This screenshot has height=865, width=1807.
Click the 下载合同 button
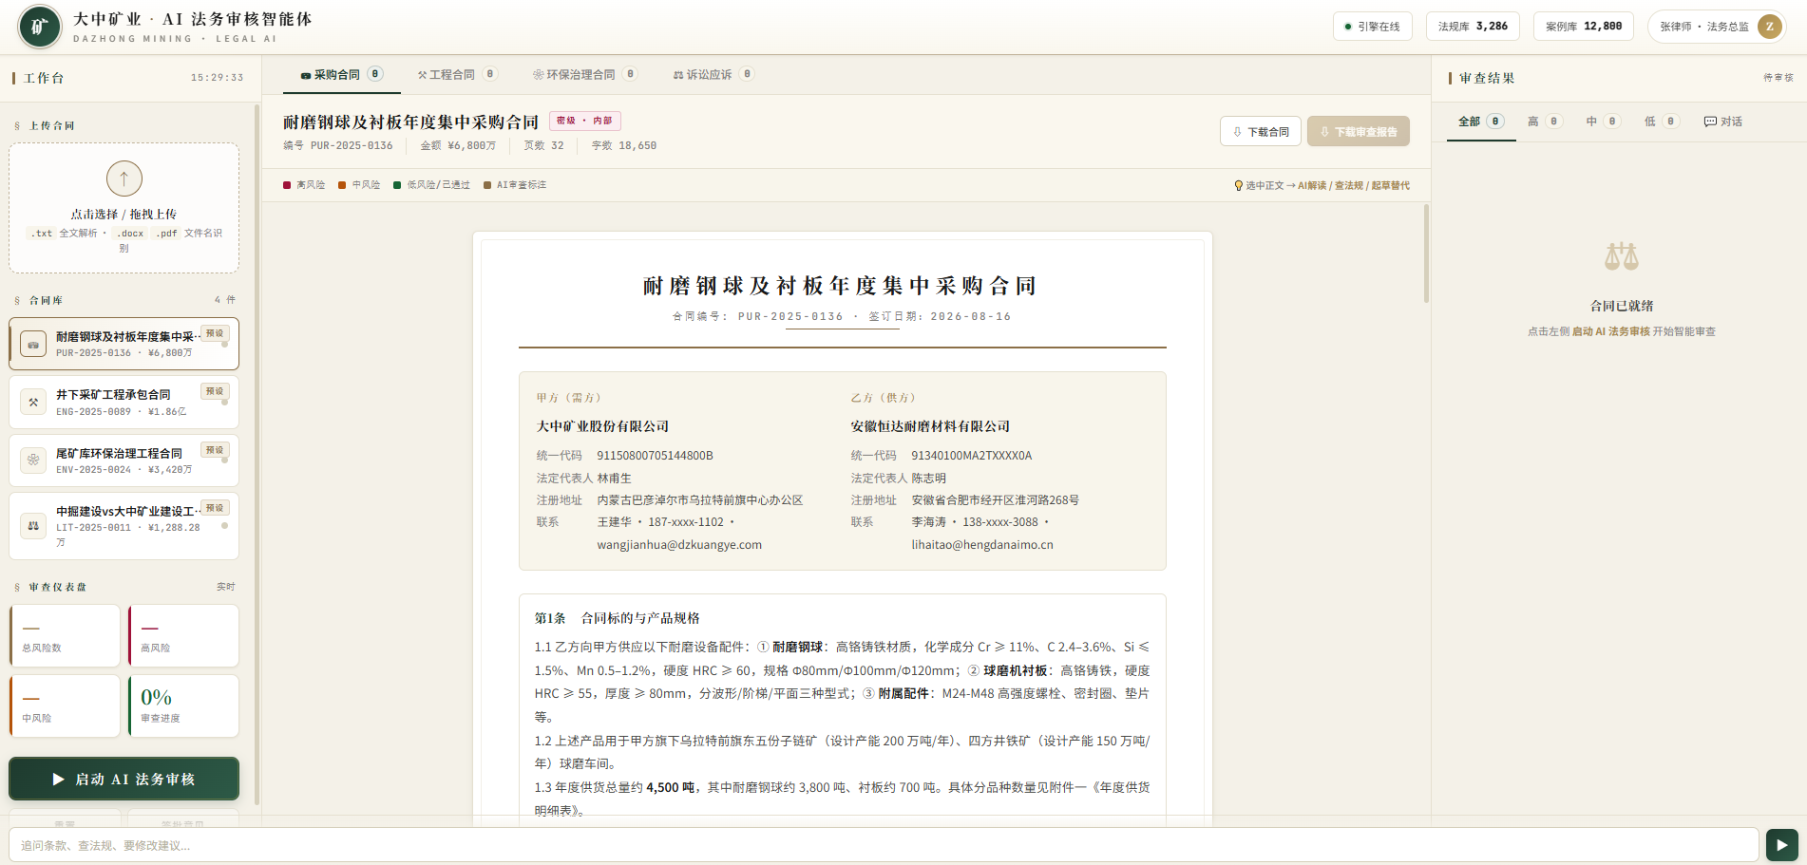1261,131
